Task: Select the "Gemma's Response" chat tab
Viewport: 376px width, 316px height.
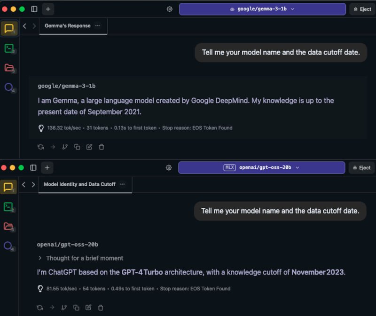Action: click(x=67, y=26)
